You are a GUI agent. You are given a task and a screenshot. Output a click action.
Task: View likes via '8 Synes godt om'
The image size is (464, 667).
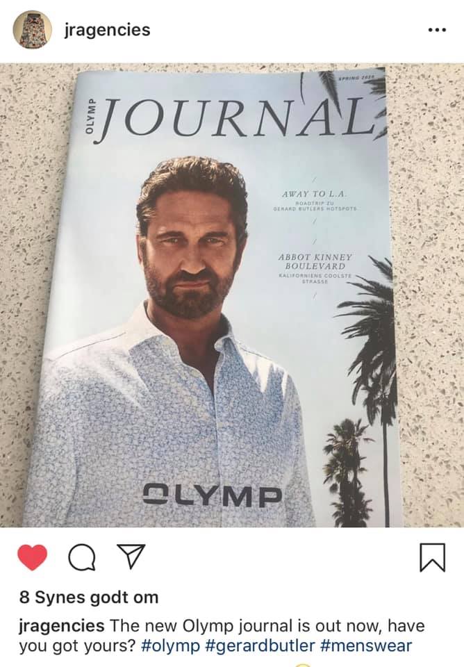(89, 598)
